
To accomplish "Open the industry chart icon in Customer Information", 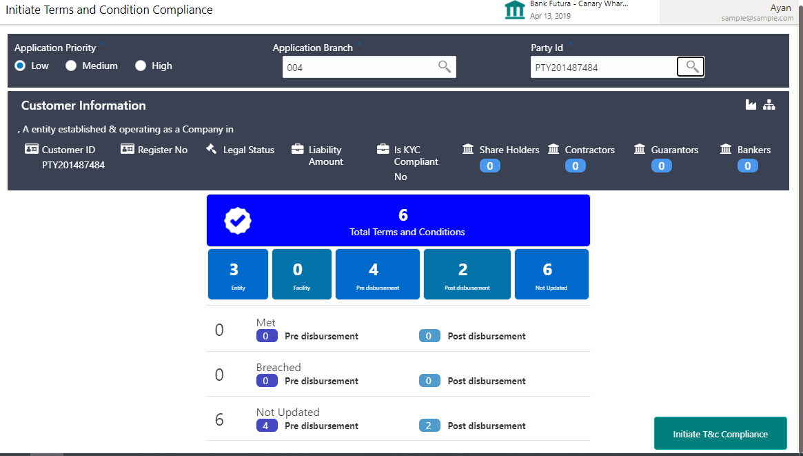I will [x=751, y=105].
